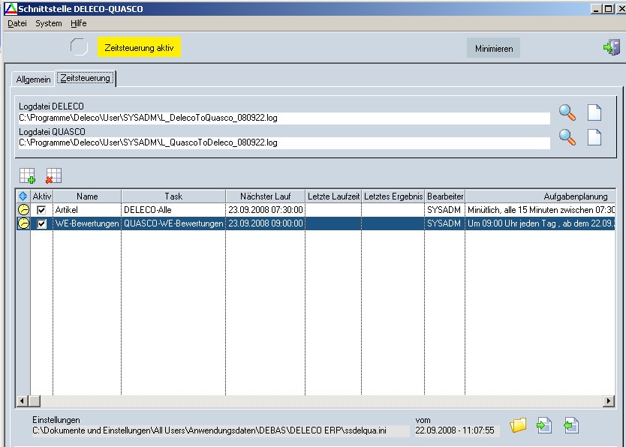Delete scheduled task with grid-X icon
Viewport: 626px width, 447px height.
53,176
